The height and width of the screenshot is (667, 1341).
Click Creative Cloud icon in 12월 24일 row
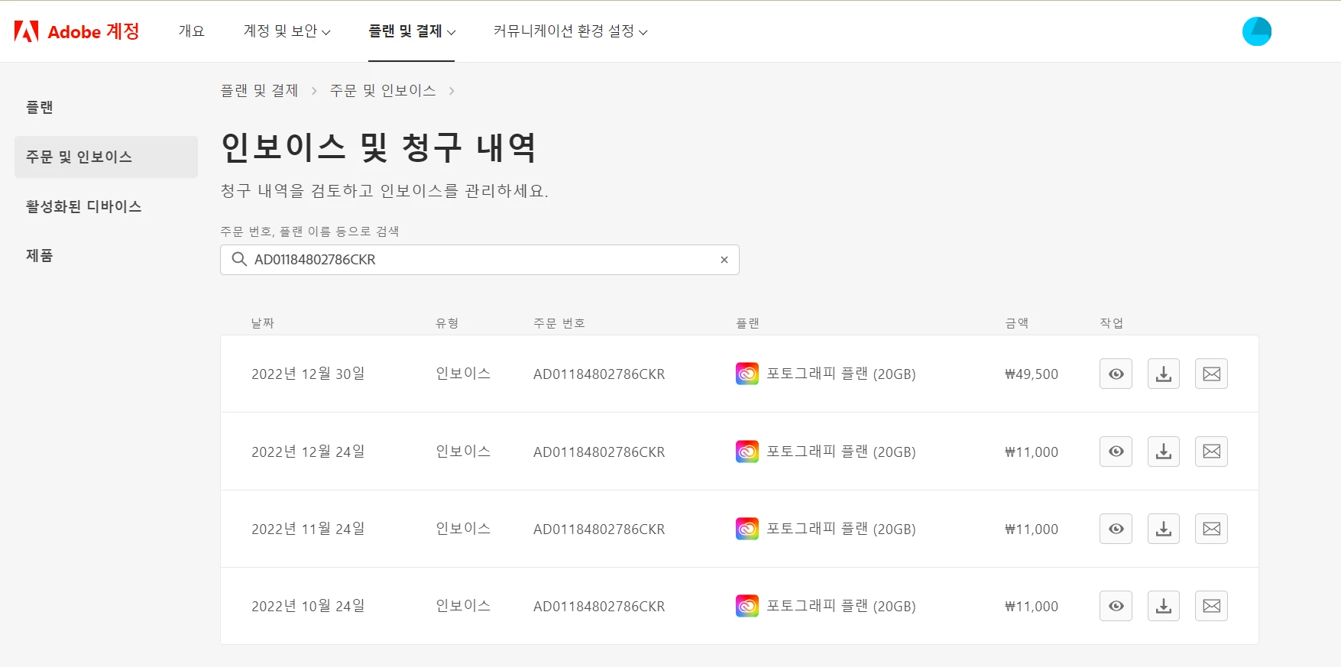pos(747,452)
